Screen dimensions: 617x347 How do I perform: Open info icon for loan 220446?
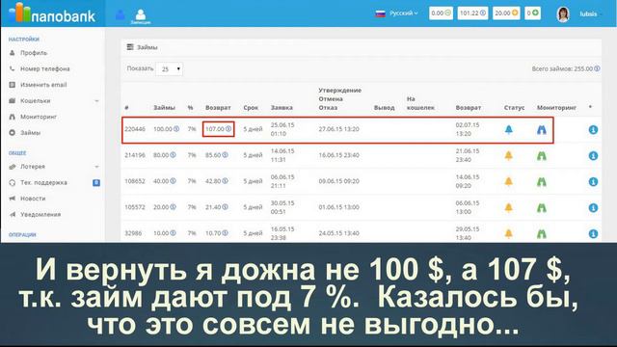594,130
